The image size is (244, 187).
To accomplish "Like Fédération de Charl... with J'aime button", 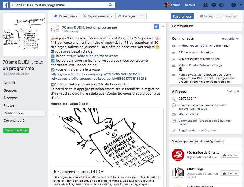I will tap(230, 155).
